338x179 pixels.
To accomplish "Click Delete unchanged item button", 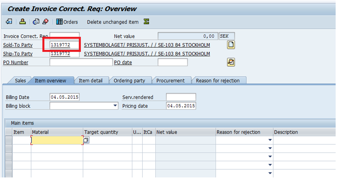I will [113, 22].
